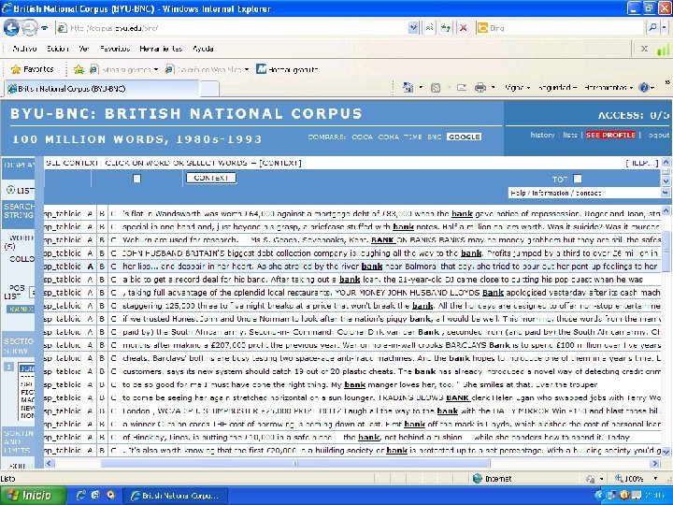Screen dimensions: 673x505
Task: Open the Herramientas command bar menu
Action: pos(609,88)
